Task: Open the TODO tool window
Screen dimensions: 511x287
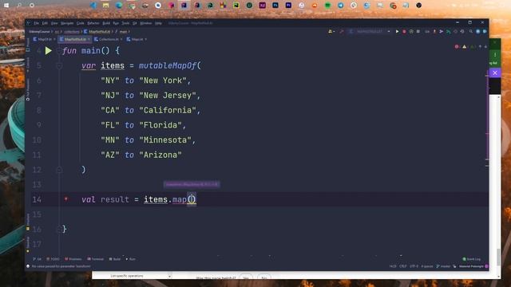Action: (x=53, y=259)
